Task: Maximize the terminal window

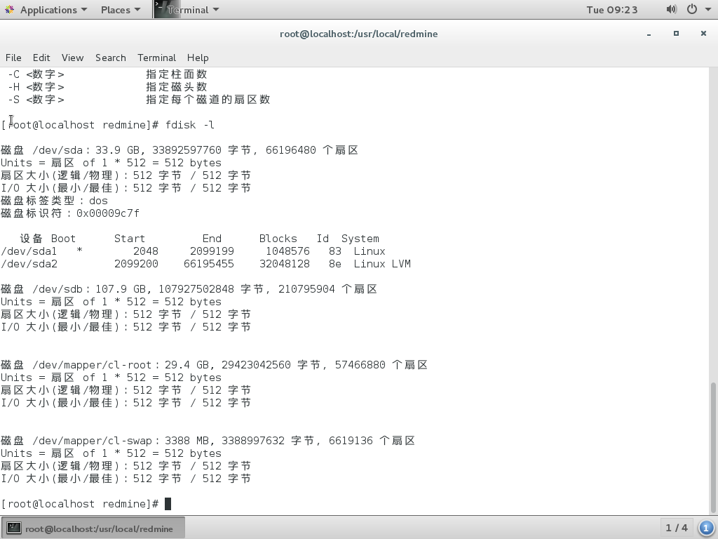Action: click(676, 34)
